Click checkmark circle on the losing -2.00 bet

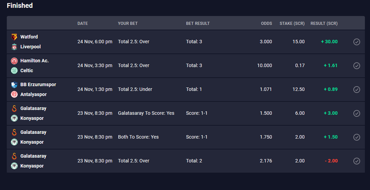click(357, 161)
